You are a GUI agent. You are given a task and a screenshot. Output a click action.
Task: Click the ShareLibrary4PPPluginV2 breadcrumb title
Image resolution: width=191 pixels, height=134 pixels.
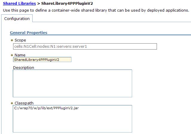click(x=67, y=3)
